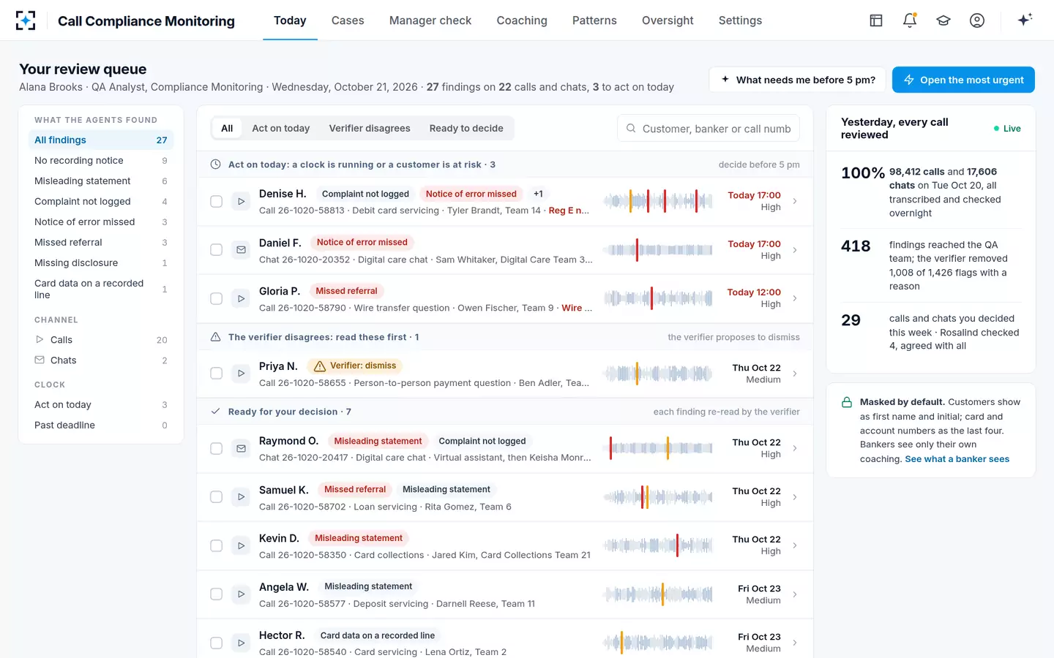Open the notifications bell

click(x=910, y=20)
